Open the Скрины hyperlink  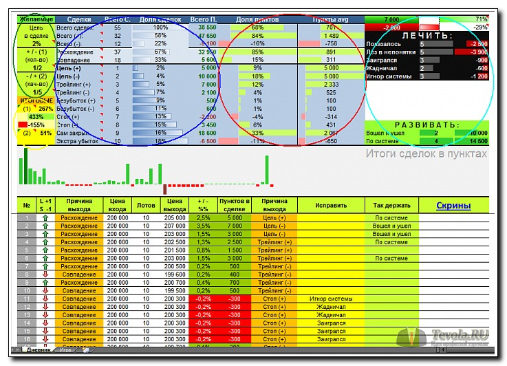[453, 205]
